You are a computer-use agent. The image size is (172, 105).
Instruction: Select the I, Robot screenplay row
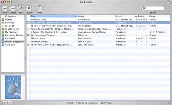pyautogui.click(x=98, y=32)
